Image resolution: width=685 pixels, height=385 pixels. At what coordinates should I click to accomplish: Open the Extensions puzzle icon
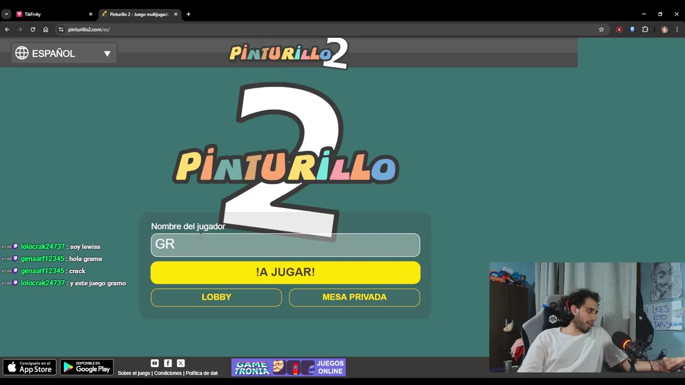(x=645, y=29)
